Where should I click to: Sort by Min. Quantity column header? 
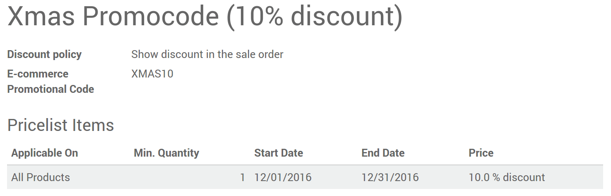tap(166, 153)
